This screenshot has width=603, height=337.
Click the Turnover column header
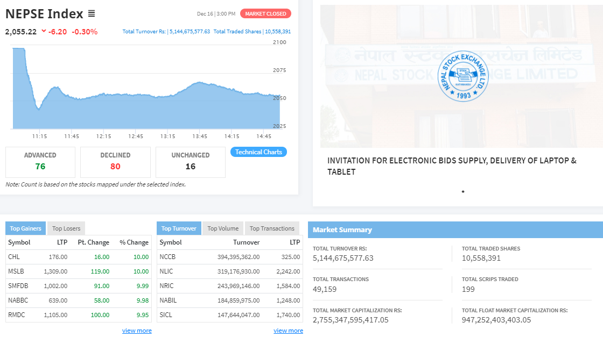[x=247, y=242]
